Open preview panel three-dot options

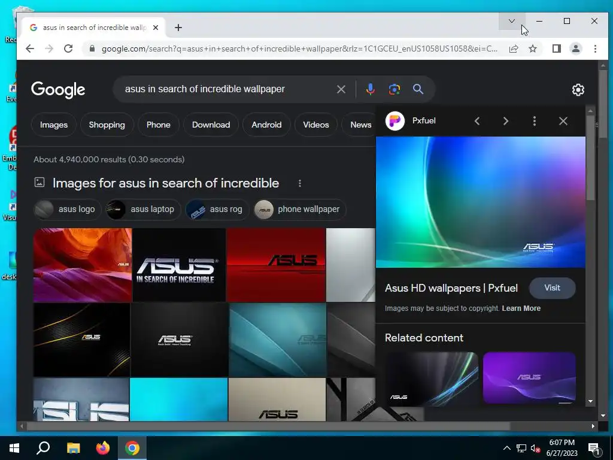535,121
